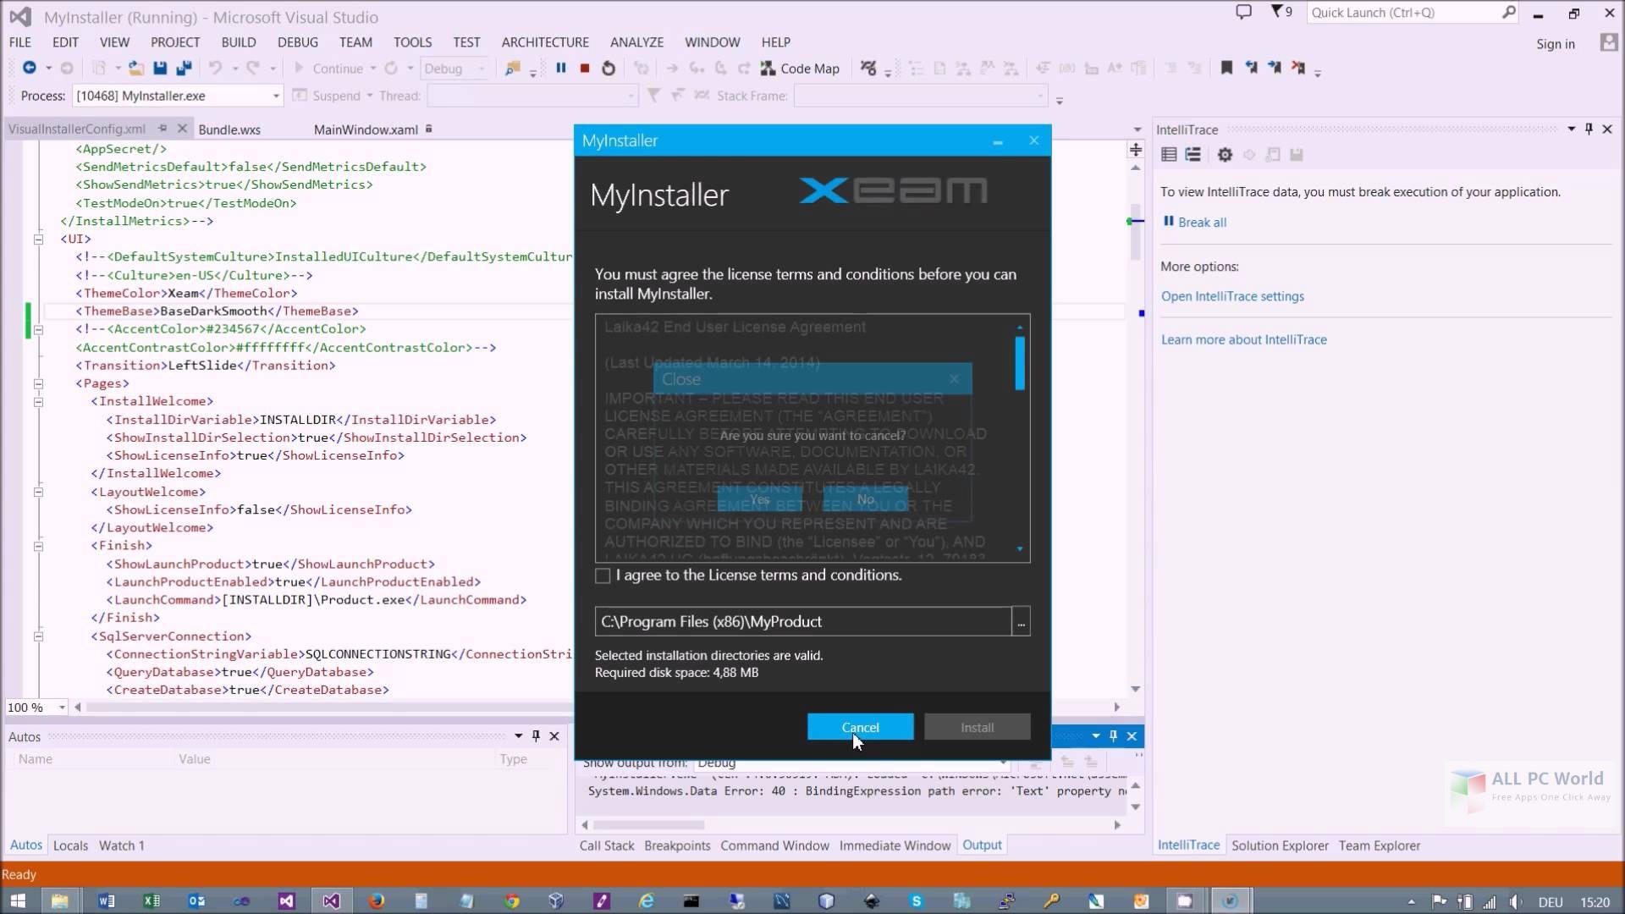Browse for install folder with the ... button
This screenshot has height=914, width=1625.
1022,621
